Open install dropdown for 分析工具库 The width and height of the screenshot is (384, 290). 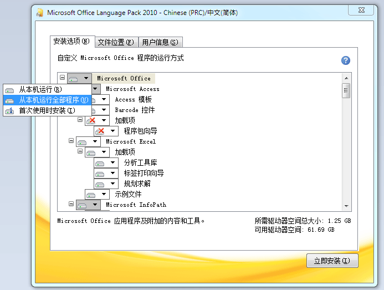pyautogui.click(x=112, y=162)
